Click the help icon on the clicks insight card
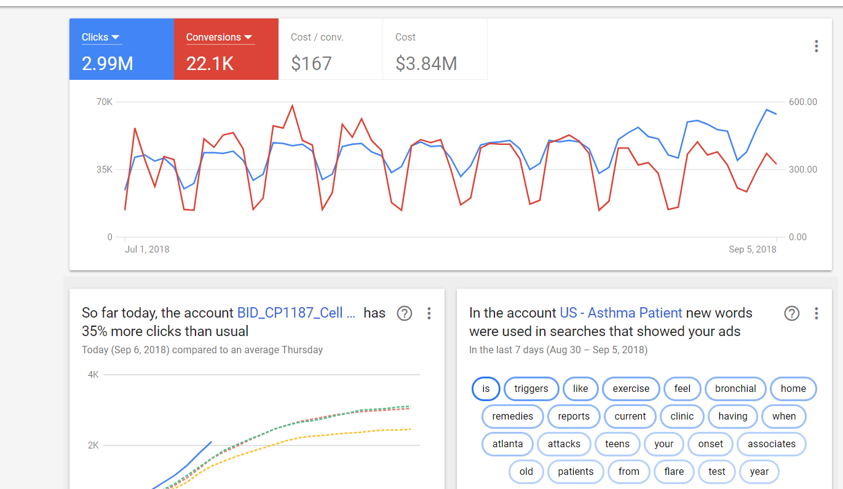 coord(404,313)
